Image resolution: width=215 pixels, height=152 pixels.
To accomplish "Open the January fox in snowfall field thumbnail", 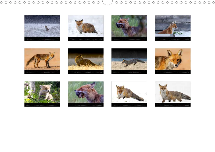I will coord(42,28).
